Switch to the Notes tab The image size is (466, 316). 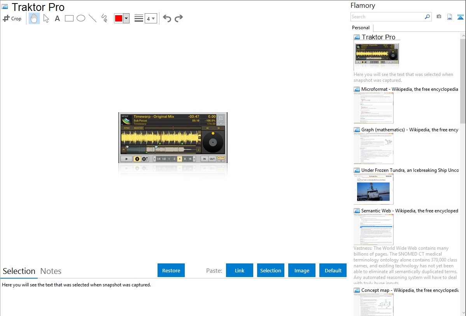[51, 271]
